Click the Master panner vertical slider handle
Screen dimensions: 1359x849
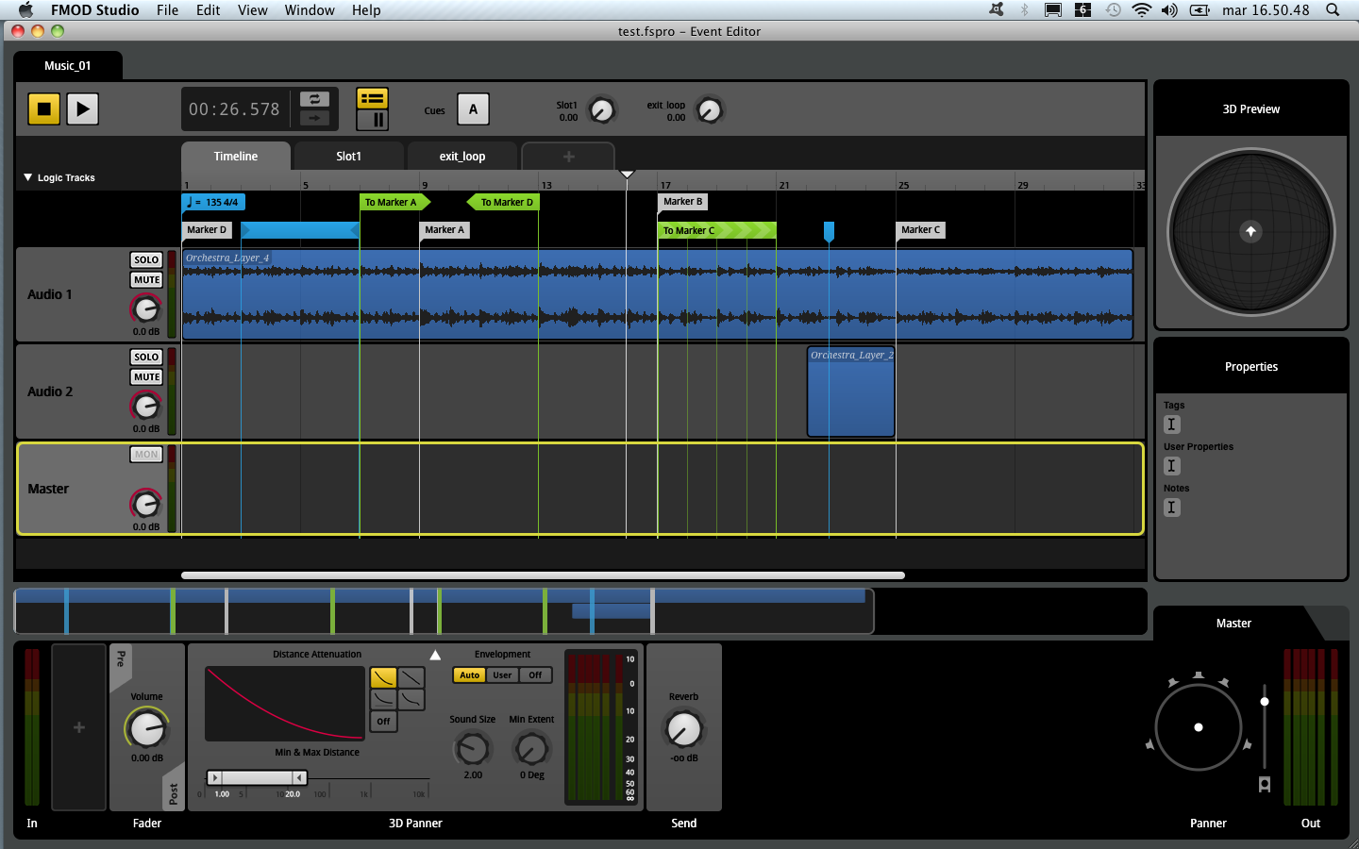(x=1265, y=701)
